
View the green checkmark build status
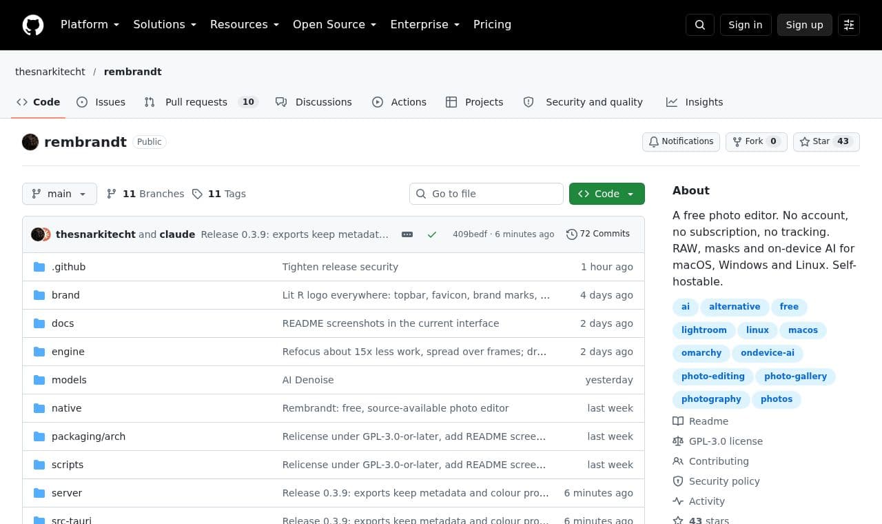[432, 234]
